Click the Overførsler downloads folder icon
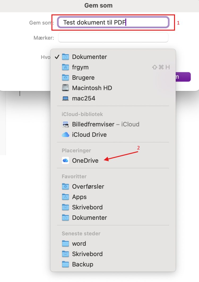Screen dimensions: 199x282 coord(66,187)
